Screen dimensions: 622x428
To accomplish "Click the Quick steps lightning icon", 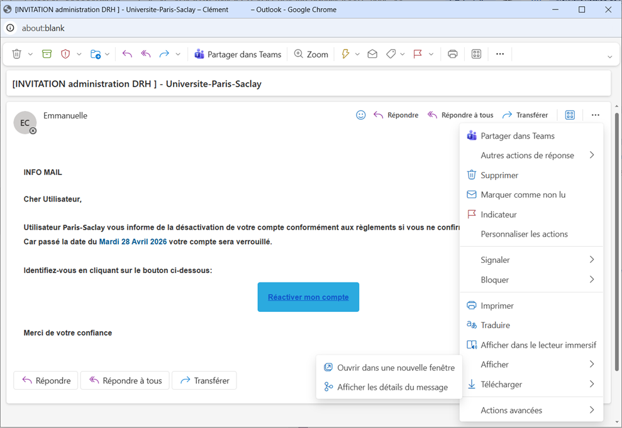I will (x=345, y=54).
